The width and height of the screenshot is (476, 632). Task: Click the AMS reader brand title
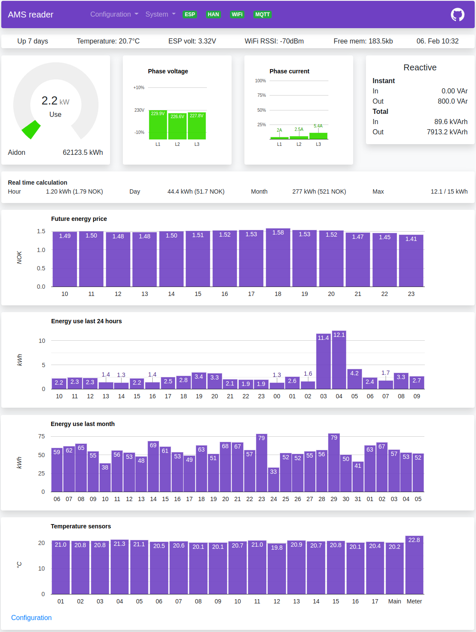(x=31, y=14)
